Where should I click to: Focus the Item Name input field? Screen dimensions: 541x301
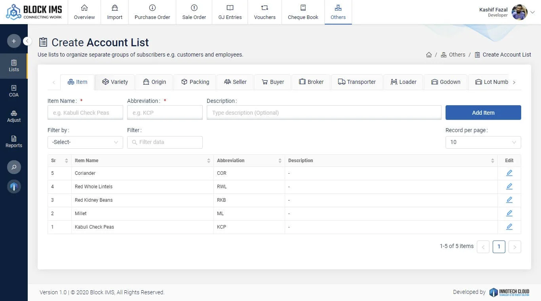point(85,113)
